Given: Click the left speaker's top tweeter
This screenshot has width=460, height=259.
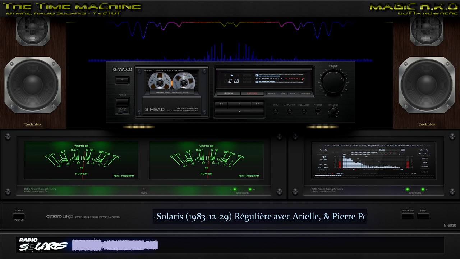Looking at the screenshot, I should coord(33,30).
